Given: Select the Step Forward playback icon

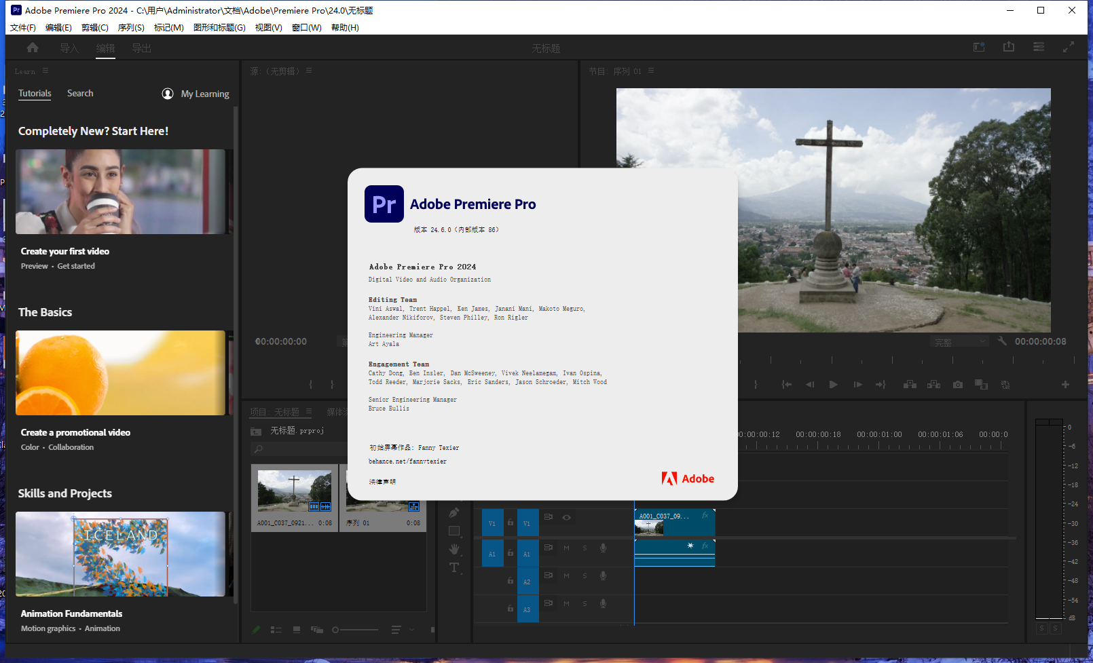Looking at the screenshot, I should tap(857, 384).
